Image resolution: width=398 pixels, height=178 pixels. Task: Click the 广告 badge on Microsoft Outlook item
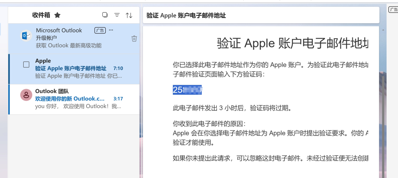coord(100,31)
